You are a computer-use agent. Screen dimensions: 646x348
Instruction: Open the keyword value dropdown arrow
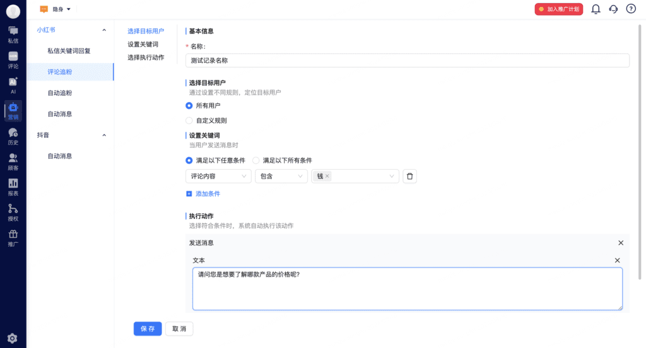(x=392, y=176)
